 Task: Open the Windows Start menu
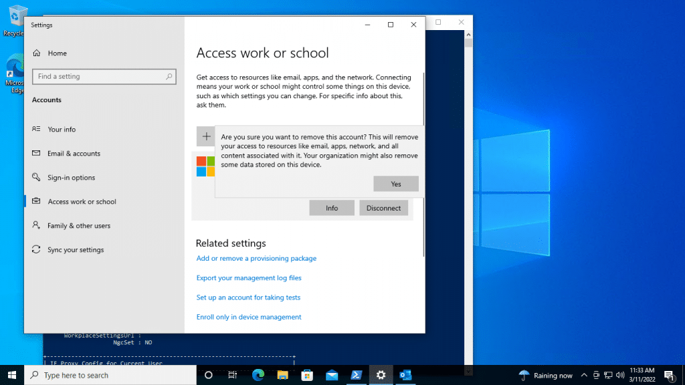pyautogui.click(x=12, y=375)
